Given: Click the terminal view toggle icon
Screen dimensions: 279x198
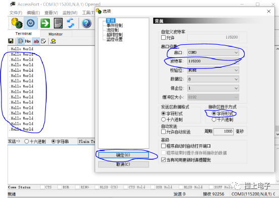Looking at the screenshot, I should pyautogui.click(x=21, y=41).
